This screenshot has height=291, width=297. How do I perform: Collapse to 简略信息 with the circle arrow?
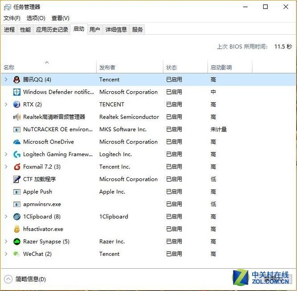pos(8,279)
